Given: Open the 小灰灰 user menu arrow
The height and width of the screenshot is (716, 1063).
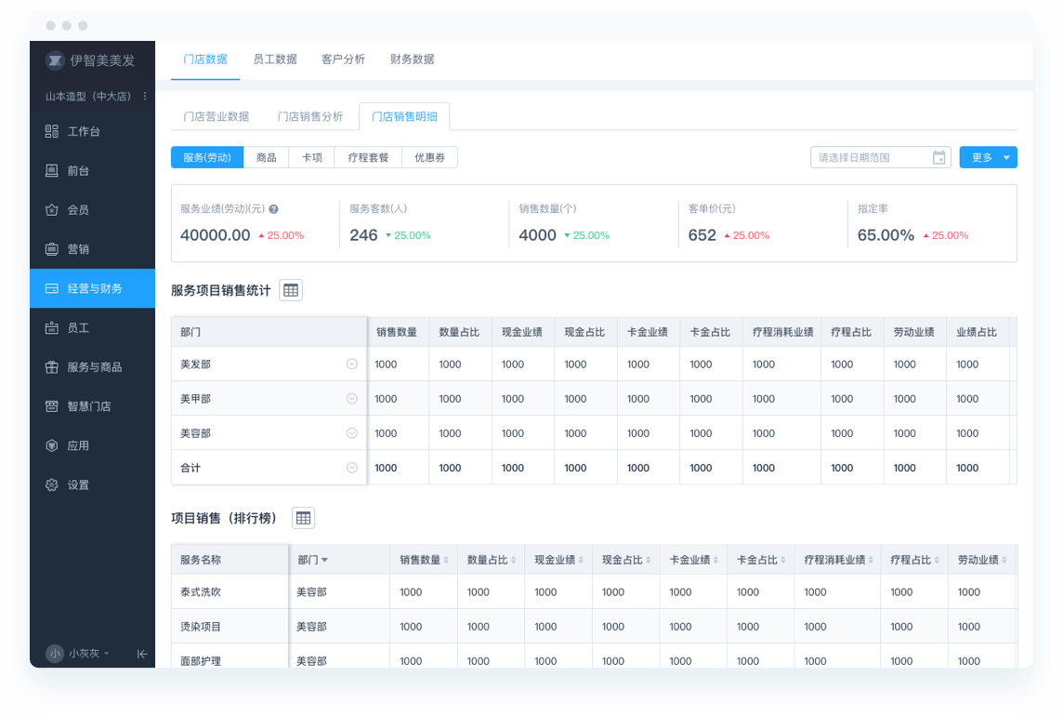Looking at the screenshot, I should click(107, 654).
